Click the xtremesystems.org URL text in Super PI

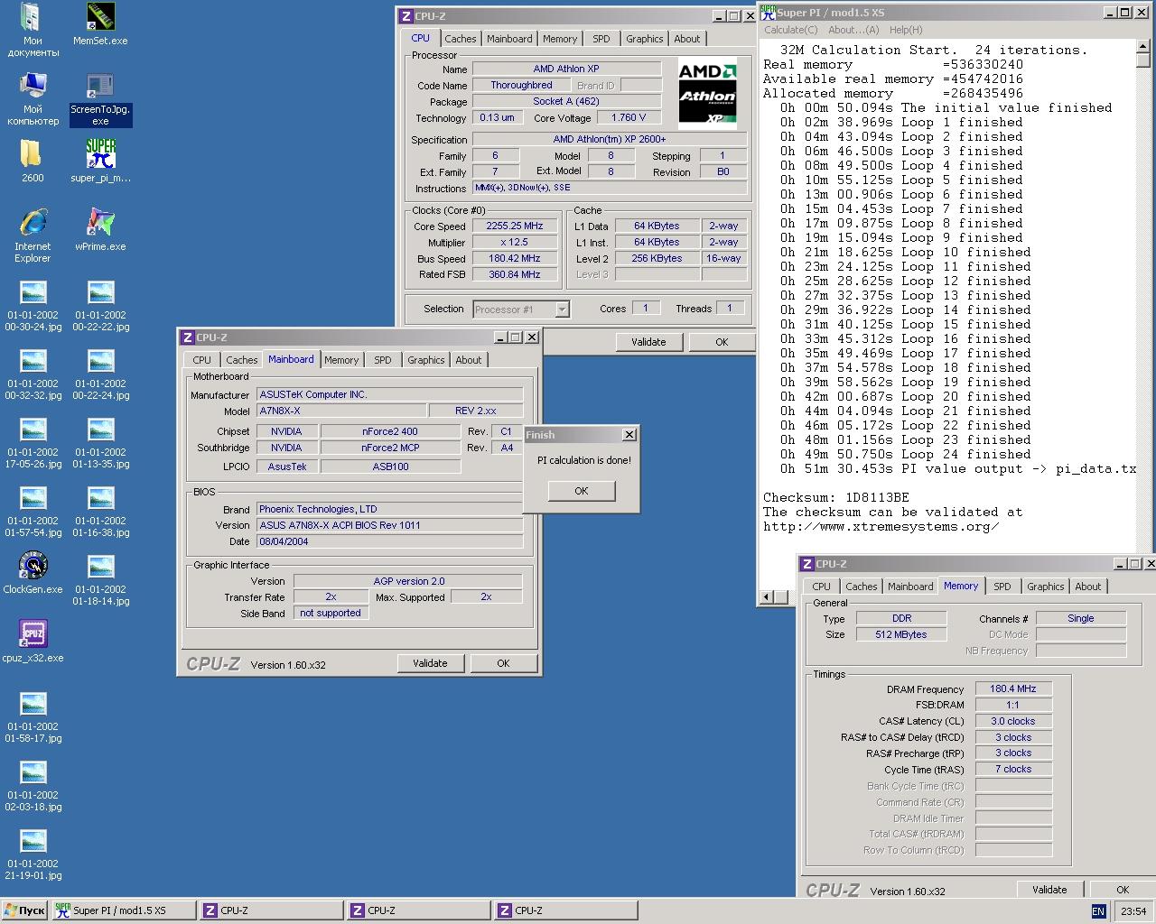coord(881,526)
